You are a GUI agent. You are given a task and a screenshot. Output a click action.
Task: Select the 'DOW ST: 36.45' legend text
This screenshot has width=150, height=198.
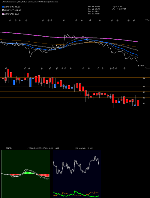click(12, 7)
